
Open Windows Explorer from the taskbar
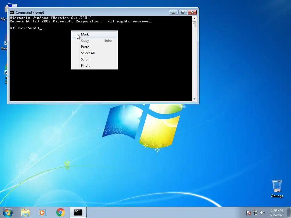pos(25,212)
